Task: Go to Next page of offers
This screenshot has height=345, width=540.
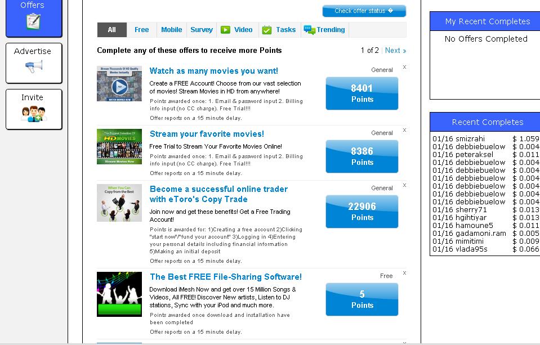Action: 395,50
